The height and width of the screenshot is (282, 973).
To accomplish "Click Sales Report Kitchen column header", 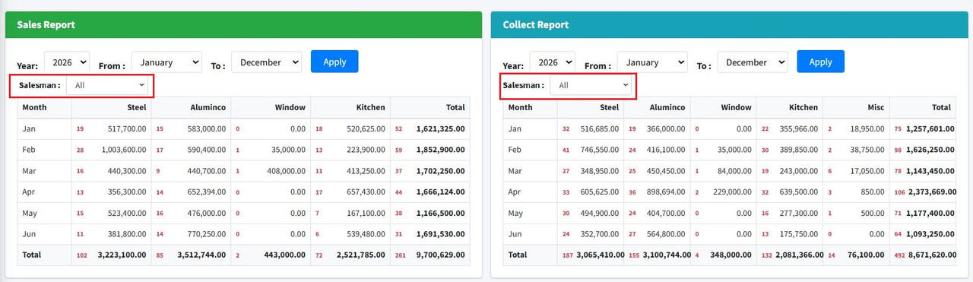I will (x=371, y=108).
